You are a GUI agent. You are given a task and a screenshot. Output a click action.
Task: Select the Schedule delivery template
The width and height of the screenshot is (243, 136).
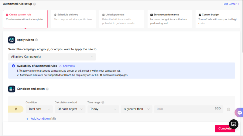coord(73,19)
